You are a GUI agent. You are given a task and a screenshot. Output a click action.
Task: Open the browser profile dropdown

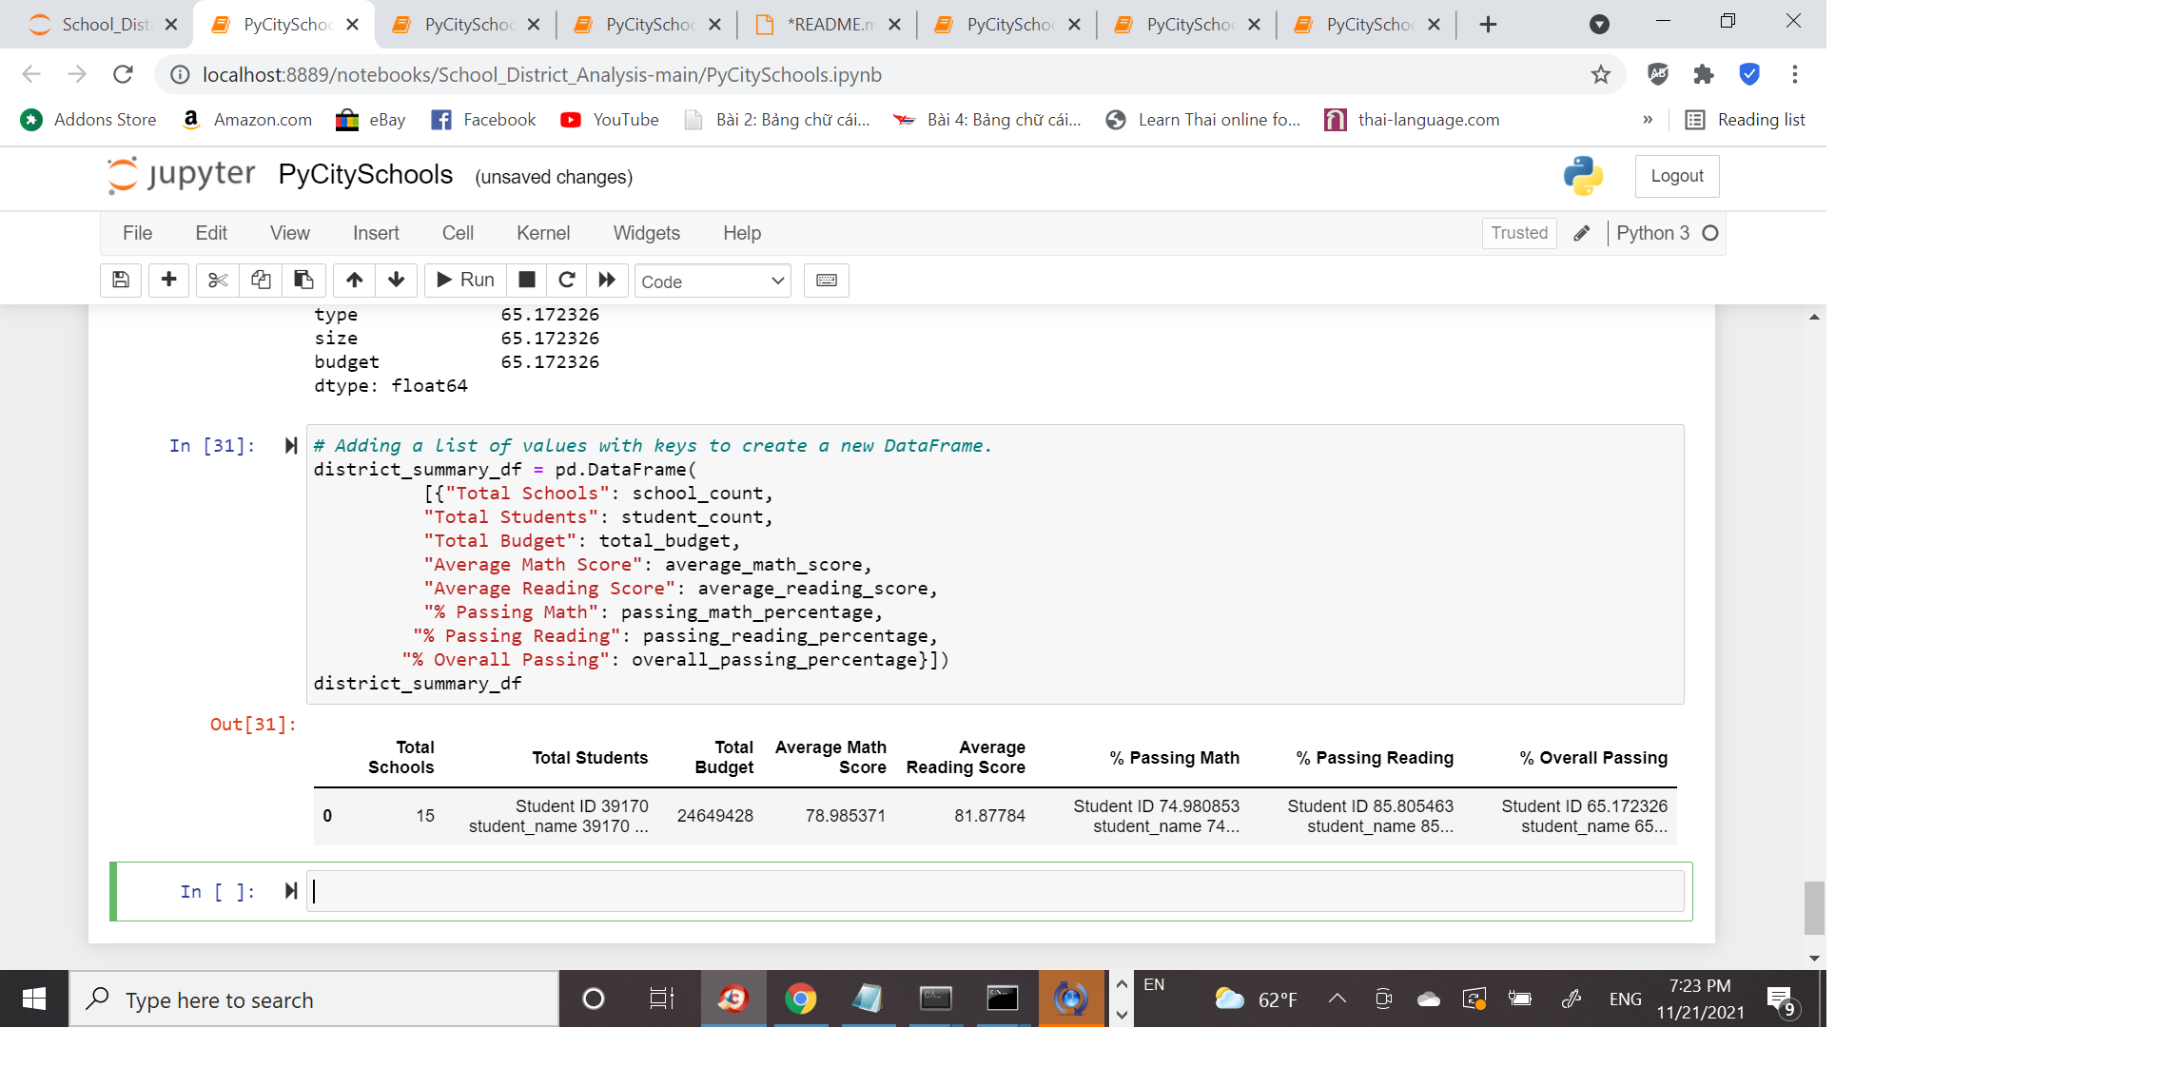click(x=1598, y=24)
